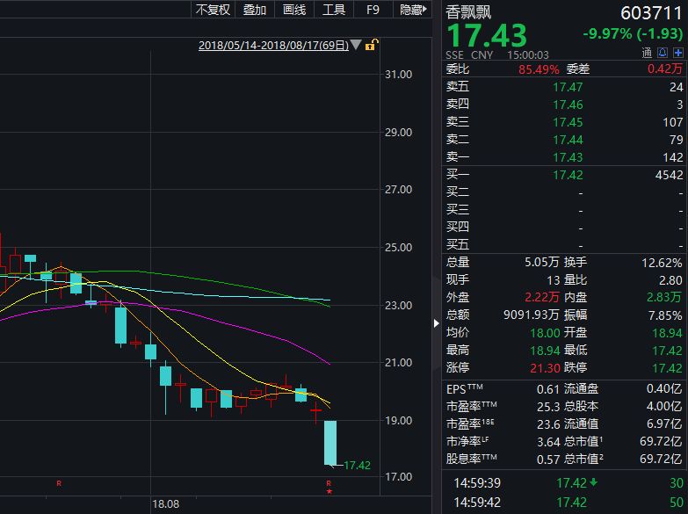This screenshot has width=688, height=514.
Task: Click the 市净率 LF value 3.64
Action: pos(548,442)
